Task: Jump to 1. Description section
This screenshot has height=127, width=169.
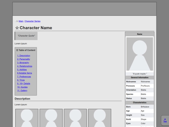Action: click(x=23, y=56)
